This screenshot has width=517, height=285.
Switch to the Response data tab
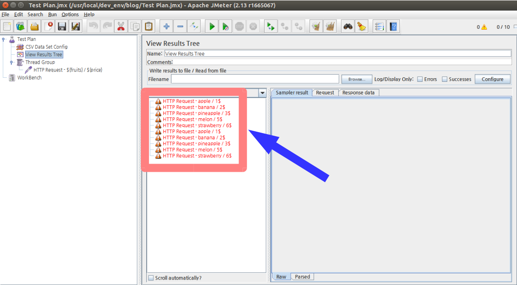click(359, 93)
